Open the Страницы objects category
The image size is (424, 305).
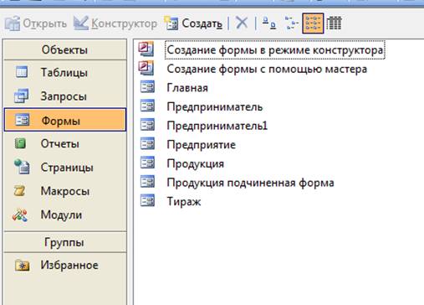tap(65, 168)
